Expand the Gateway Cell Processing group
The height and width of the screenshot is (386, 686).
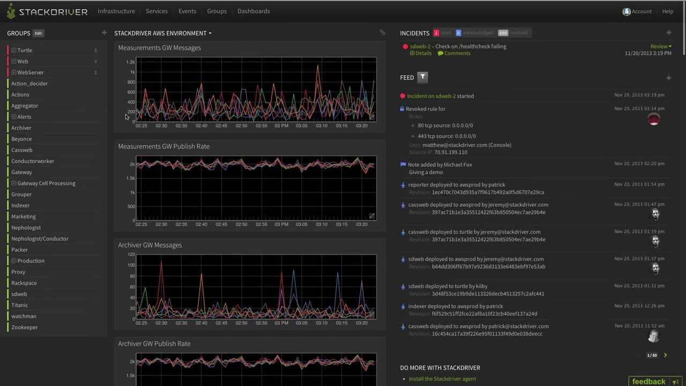[13, 183]
